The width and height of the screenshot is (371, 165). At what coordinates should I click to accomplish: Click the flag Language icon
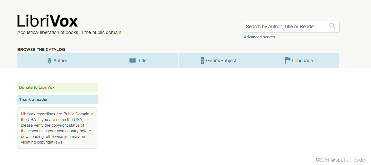288,60
